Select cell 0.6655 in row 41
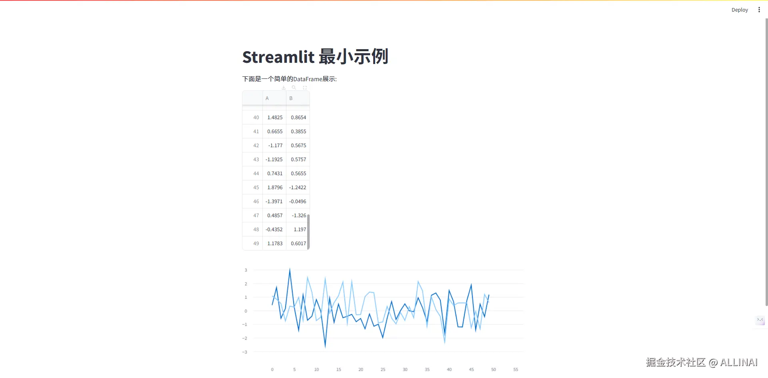Image resolution: width=768 pixels, height=378 pixels. point(274,132)
